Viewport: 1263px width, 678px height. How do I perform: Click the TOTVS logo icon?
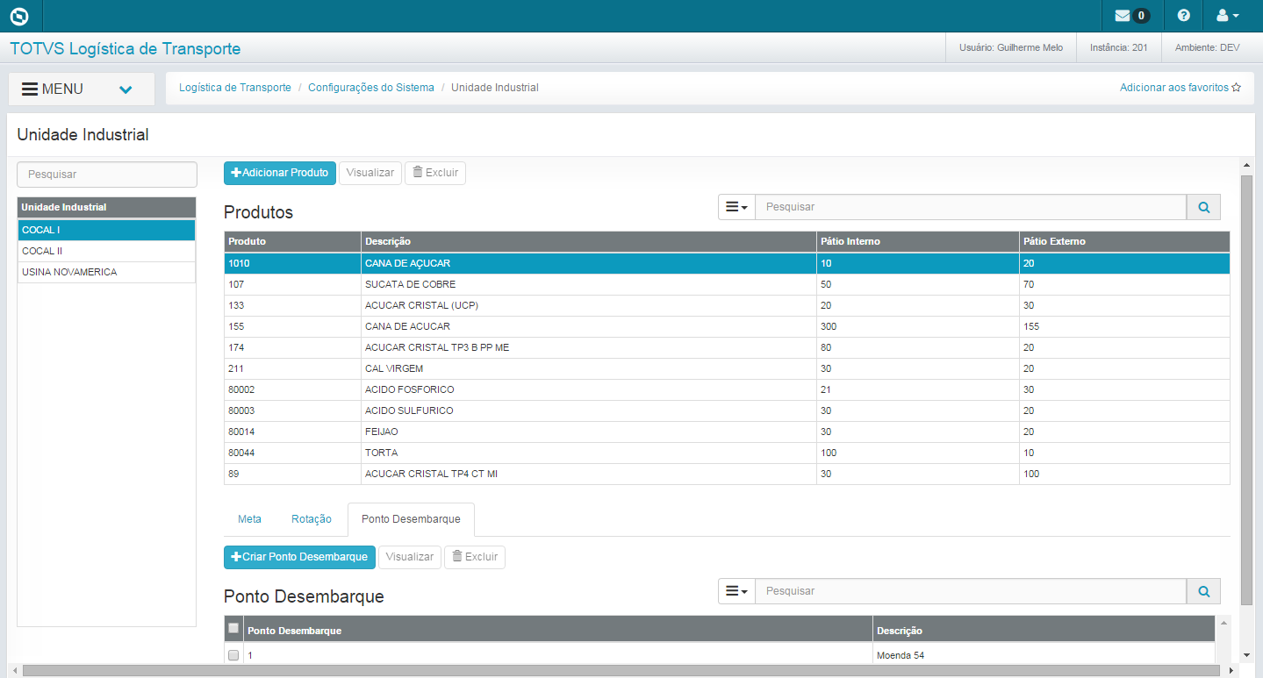(x=19, y=16)
